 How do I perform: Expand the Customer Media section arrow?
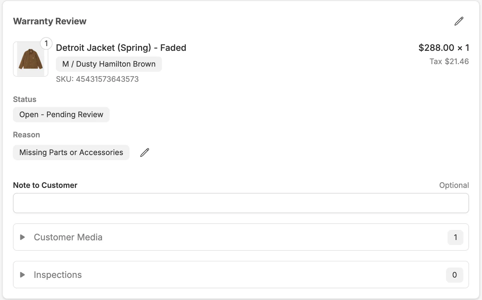click(22, 237)
